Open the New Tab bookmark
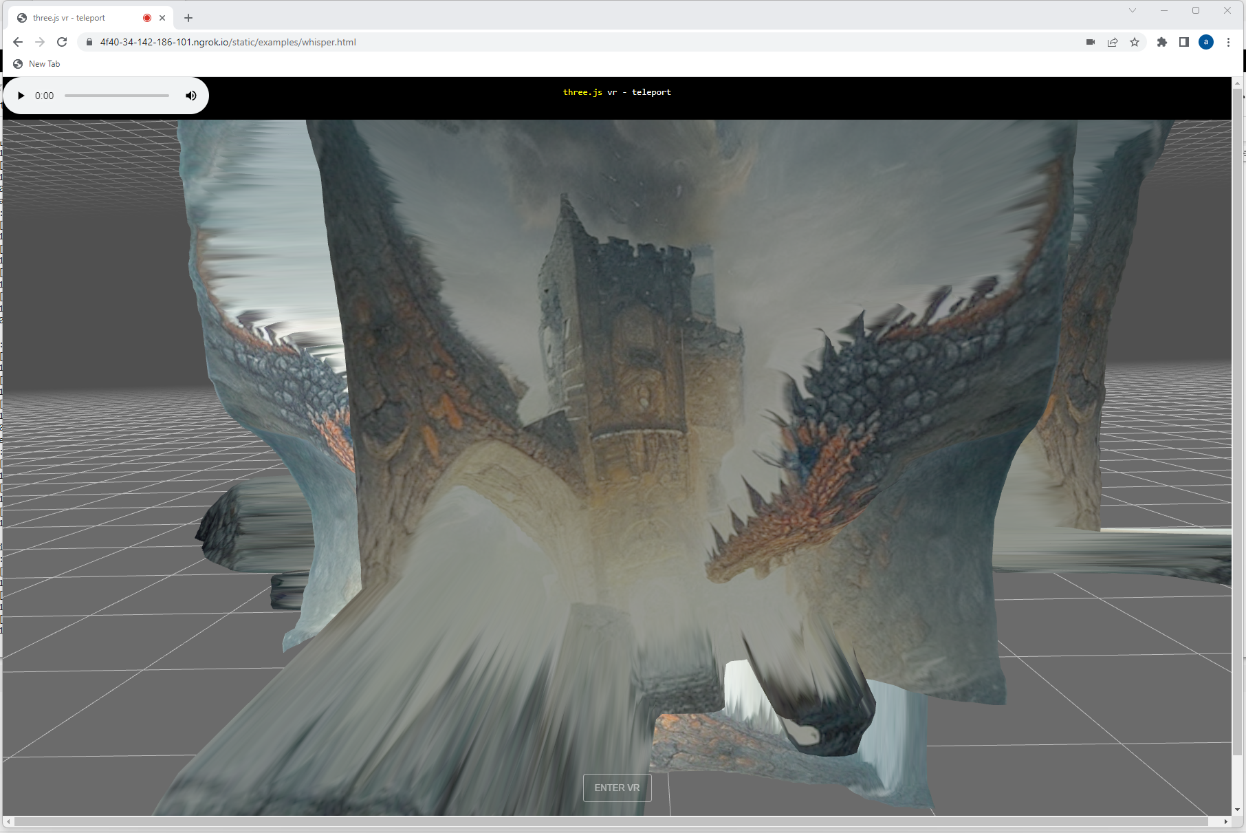 click(37, 64)
